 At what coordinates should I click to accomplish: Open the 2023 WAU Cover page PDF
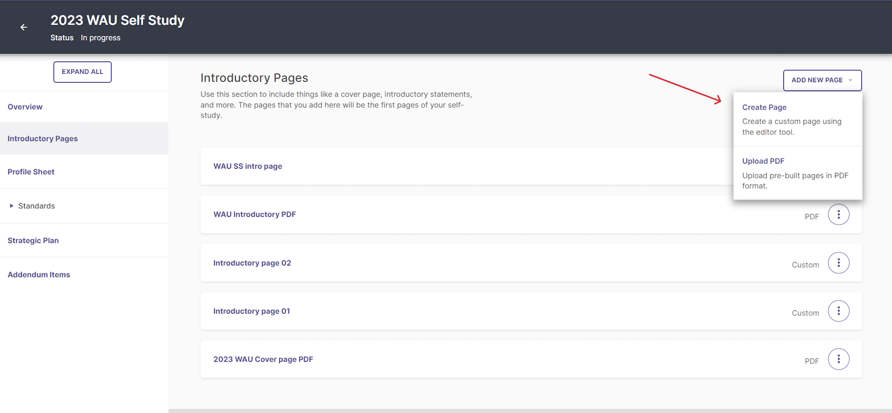tap(263, 359)
